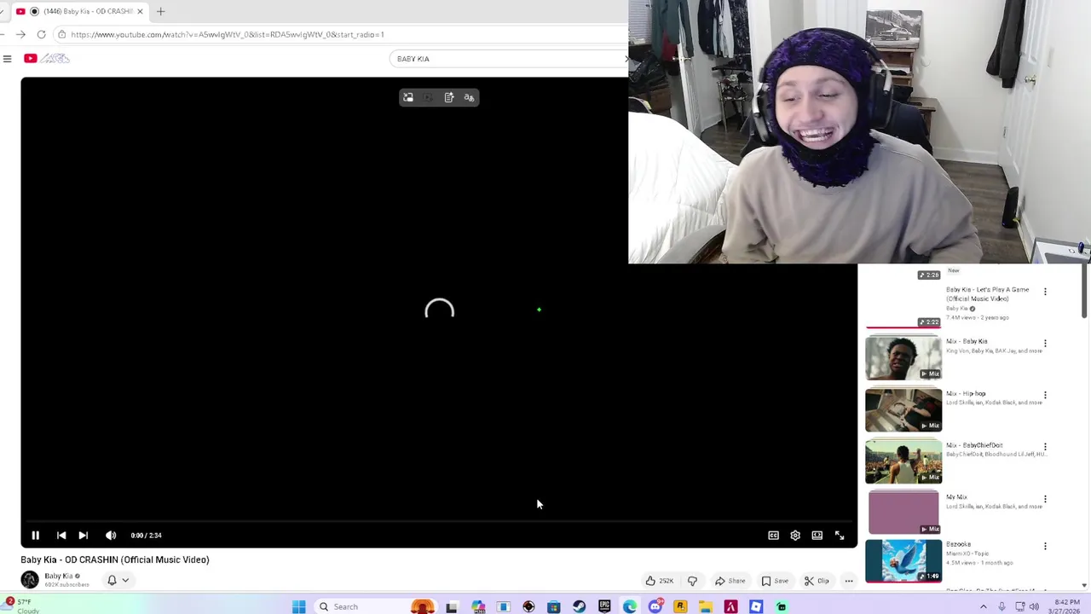
Task: Open Mix - Baby Kia thumbnail
Action: coord(903,357)
